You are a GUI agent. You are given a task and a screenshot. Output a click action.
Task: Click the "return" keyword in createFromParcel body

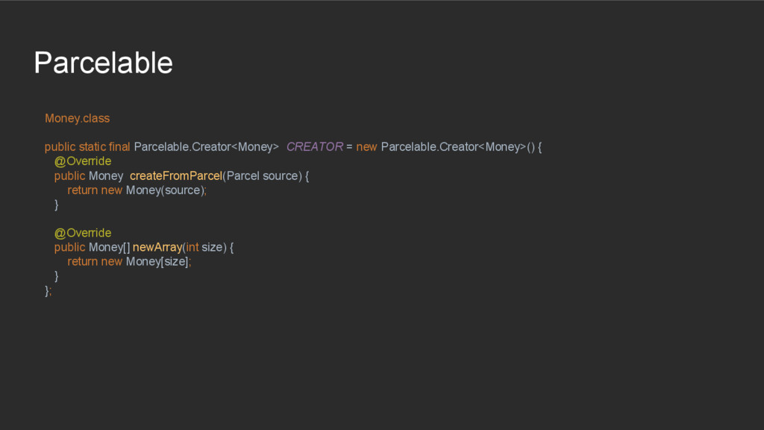point(82,190)
